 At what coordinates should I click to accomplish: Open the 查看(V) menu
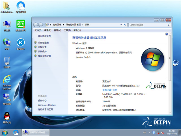[57, 30]
